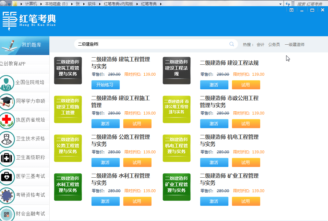
Task: Open the 矿业工程管理与实务 cover thumbnail
Action: click(x=176, y=187)
